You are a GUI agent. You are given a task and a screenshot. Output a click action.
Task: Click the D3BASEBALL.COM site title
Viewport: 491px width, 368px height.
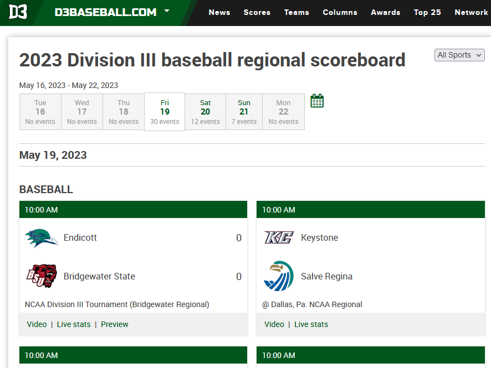(x=105, y=12)
